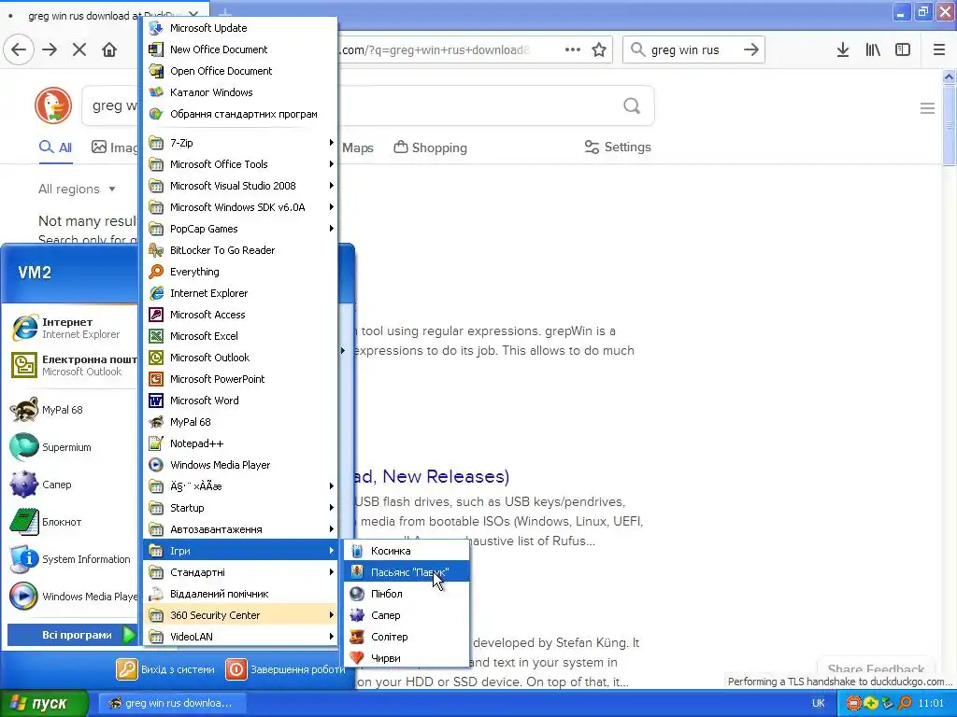Open System Information from the start menu
Screen dimensions: 957x717
click(x=72, y=559)
